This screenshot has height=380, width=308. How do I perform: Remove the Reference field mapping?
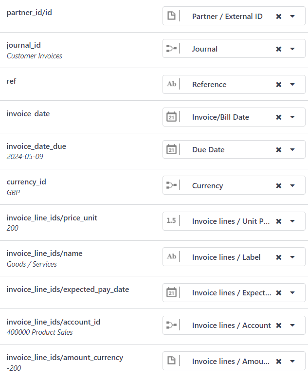pos(279,85)
